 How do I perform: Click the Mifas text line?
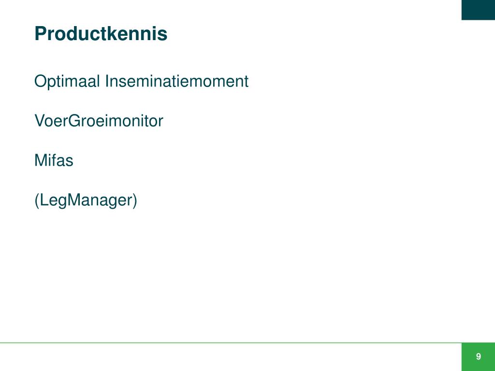coord(54,160)
